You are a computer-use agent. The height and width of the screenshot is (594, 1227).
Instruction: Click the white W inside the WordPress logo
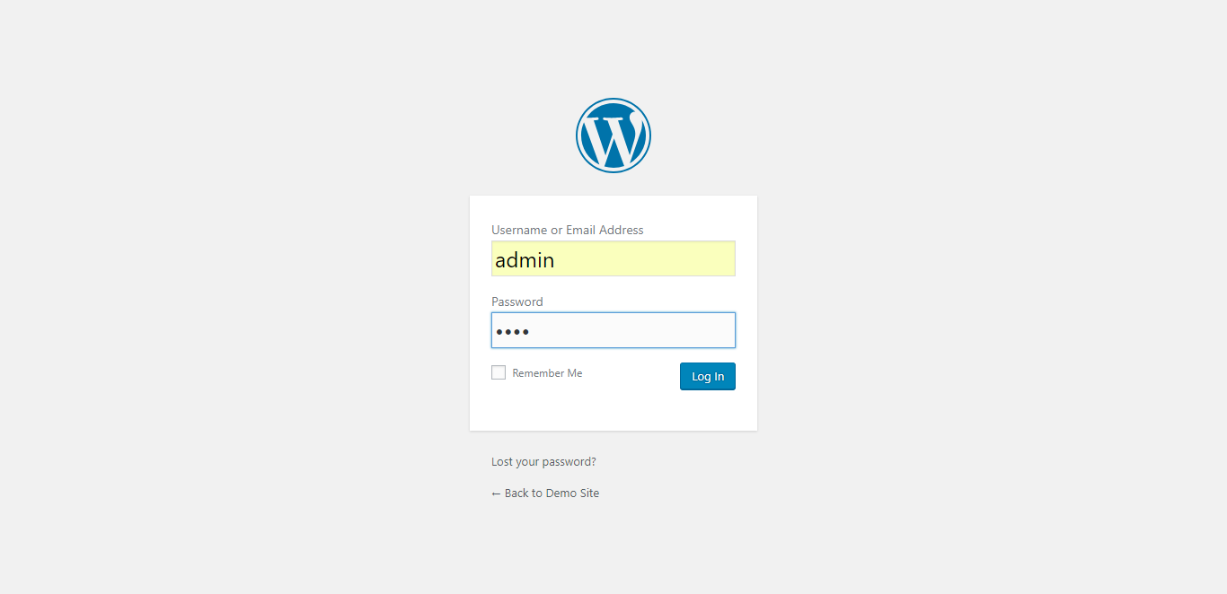613,137
